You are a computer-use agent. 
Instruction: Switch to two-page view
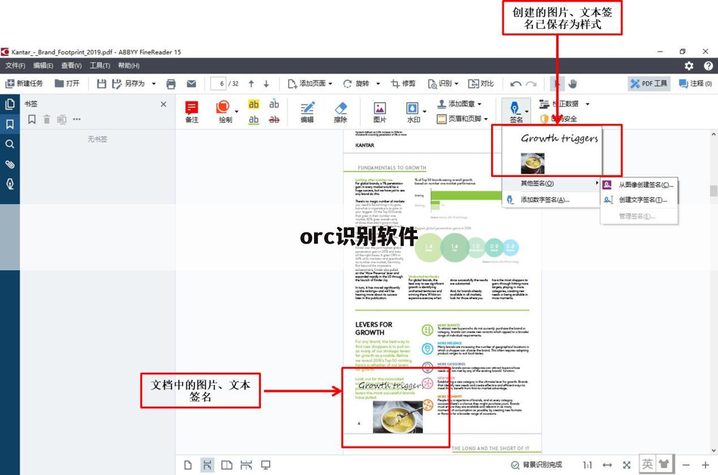point(226,465)
